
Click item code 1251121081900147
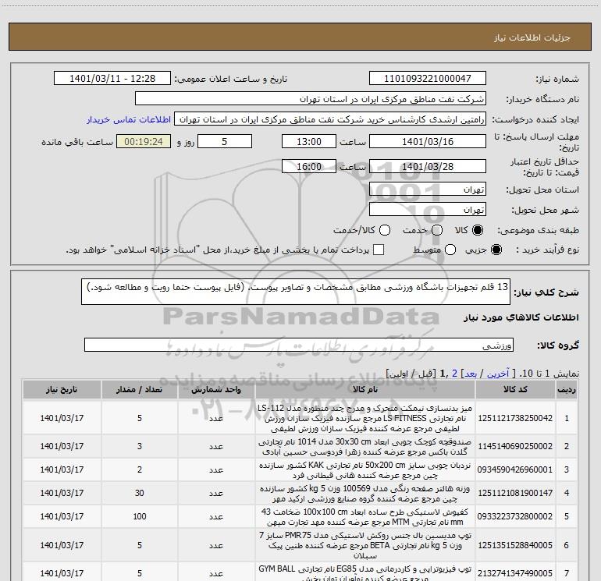click(x=515, y=493)
